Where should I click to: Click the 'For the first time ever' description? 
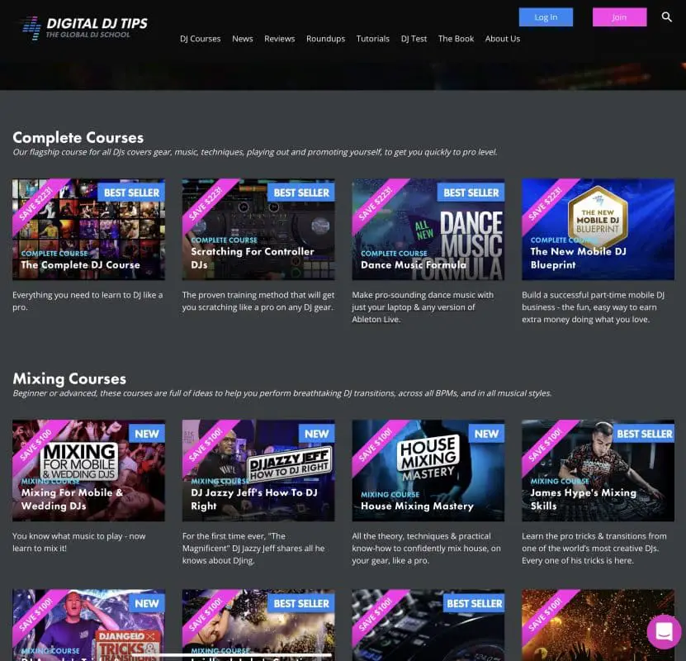pyautogui.click(x=253, y=548)
